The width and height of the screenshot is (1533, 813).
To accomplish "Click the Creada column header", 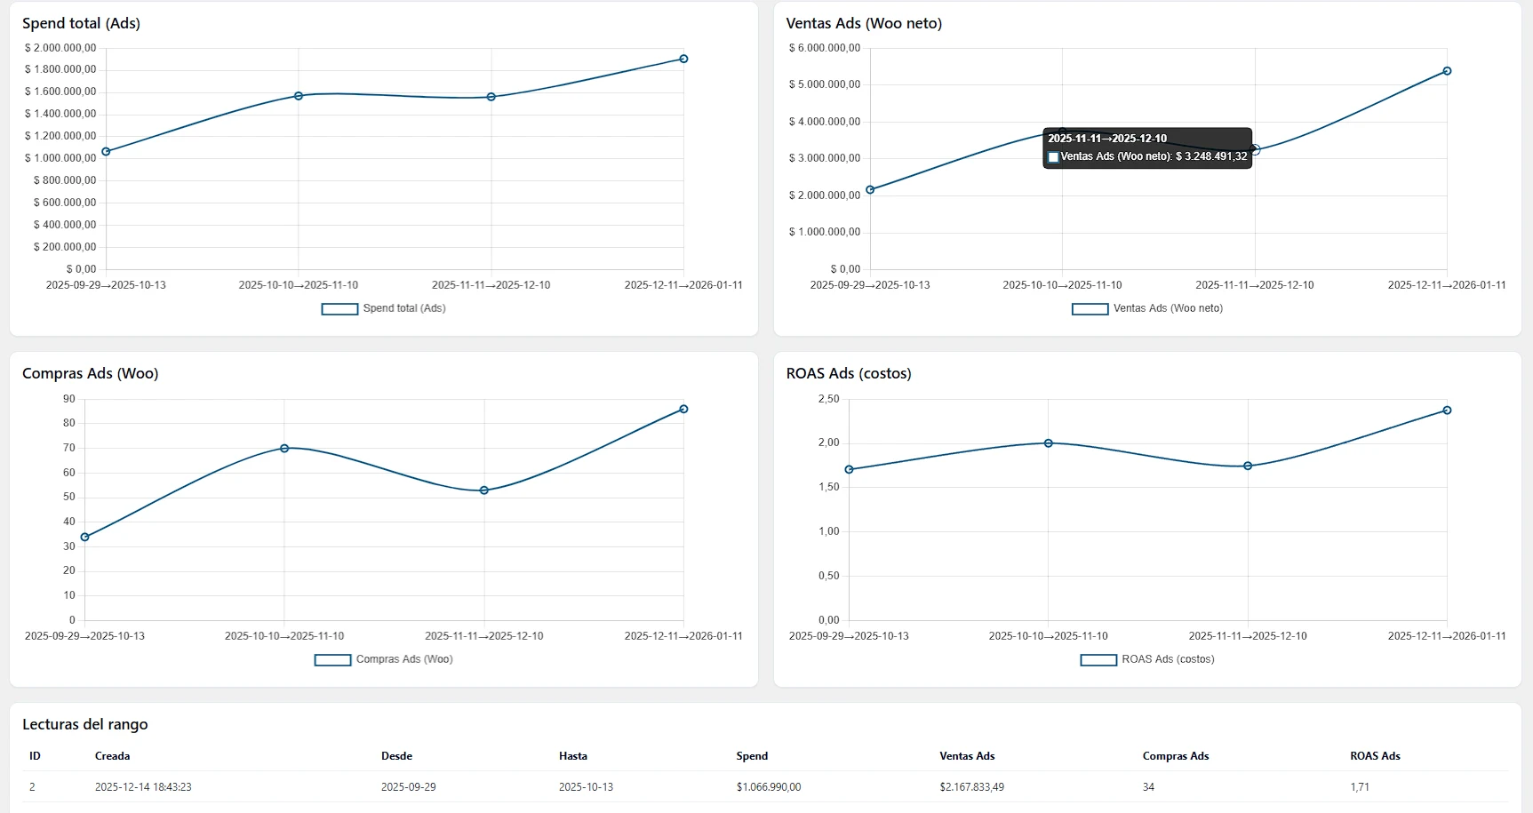I will coord(113,756).
